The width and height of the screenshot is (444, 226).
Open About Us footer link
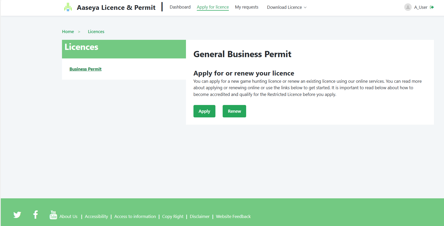(68, 216)
